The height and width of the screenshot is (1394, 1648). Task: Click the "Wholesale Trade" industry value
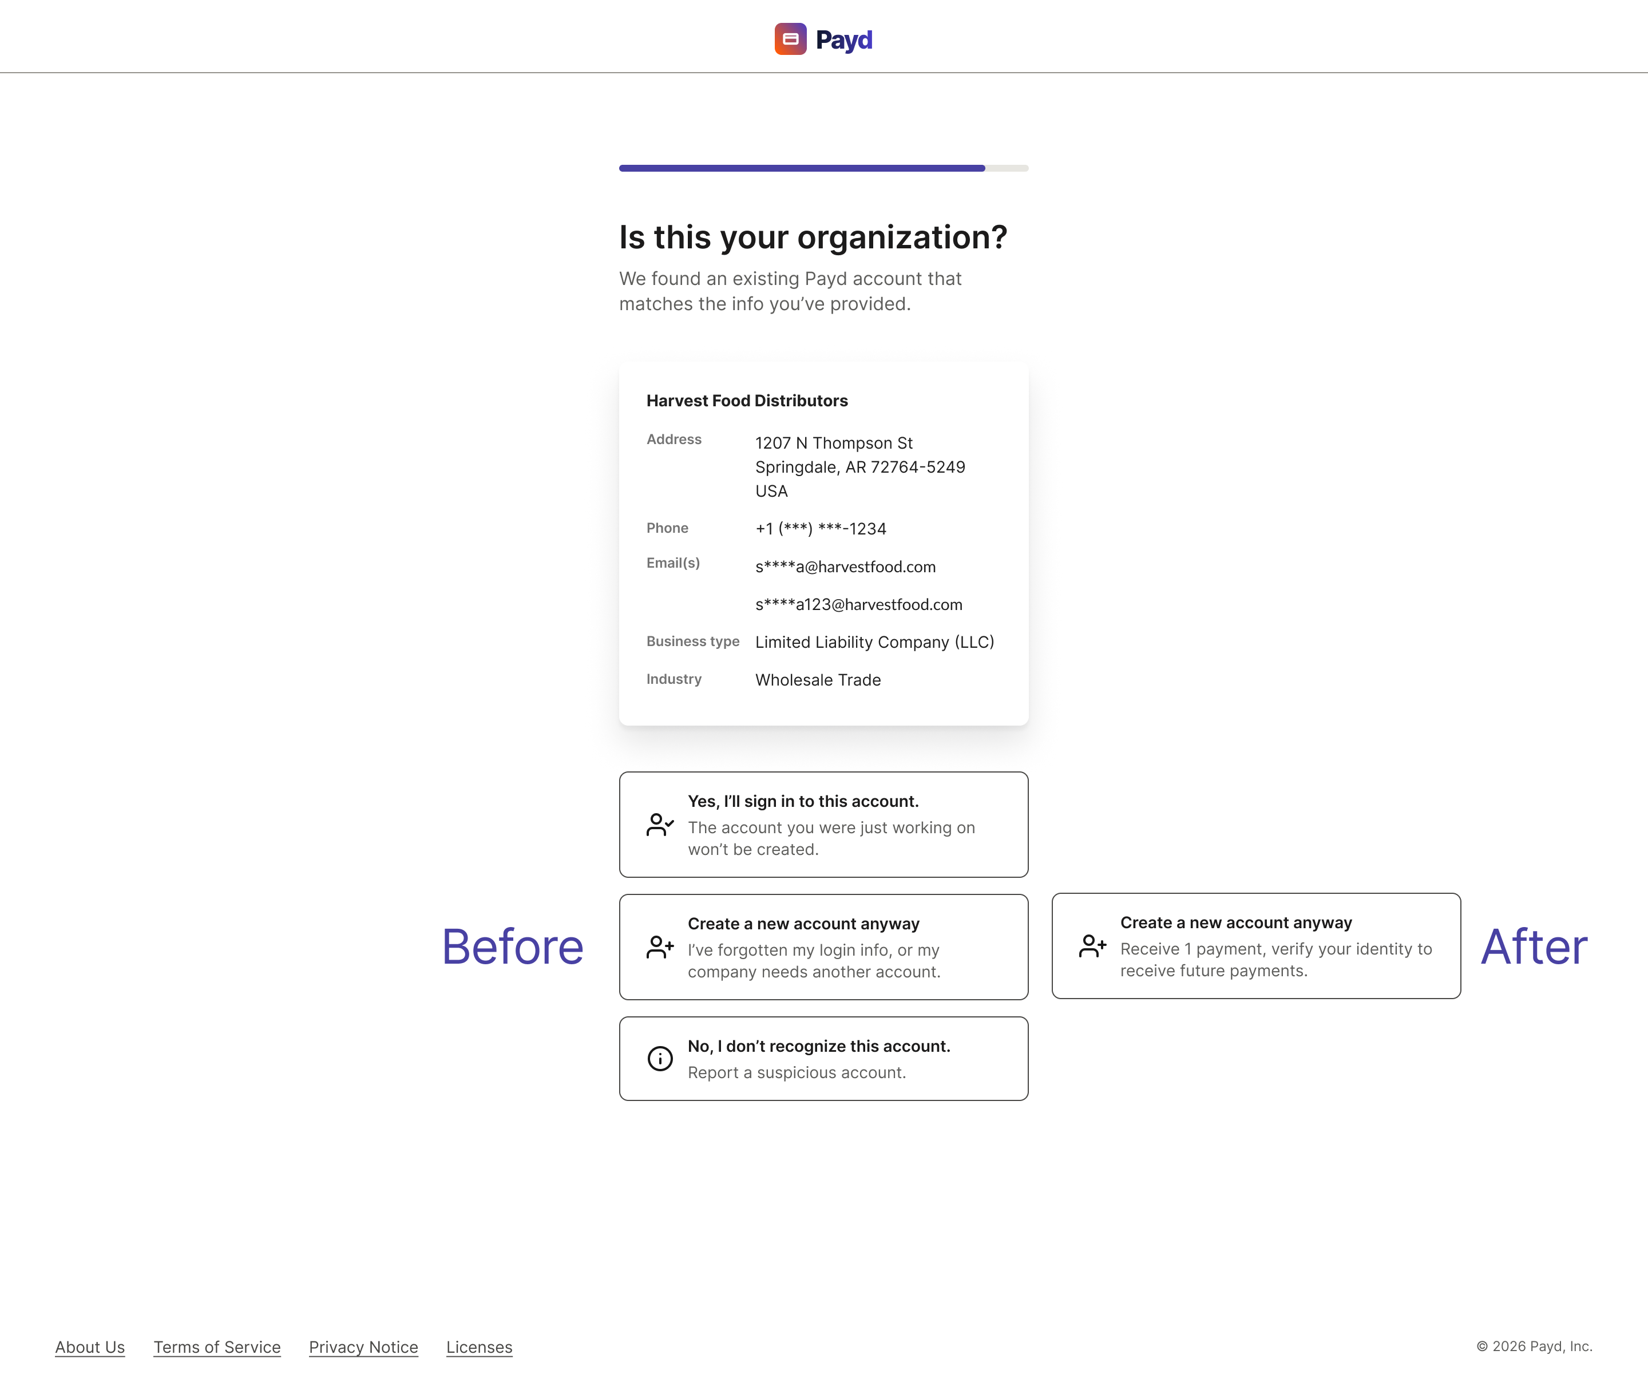pyautogui.click(x=818, y=680)
